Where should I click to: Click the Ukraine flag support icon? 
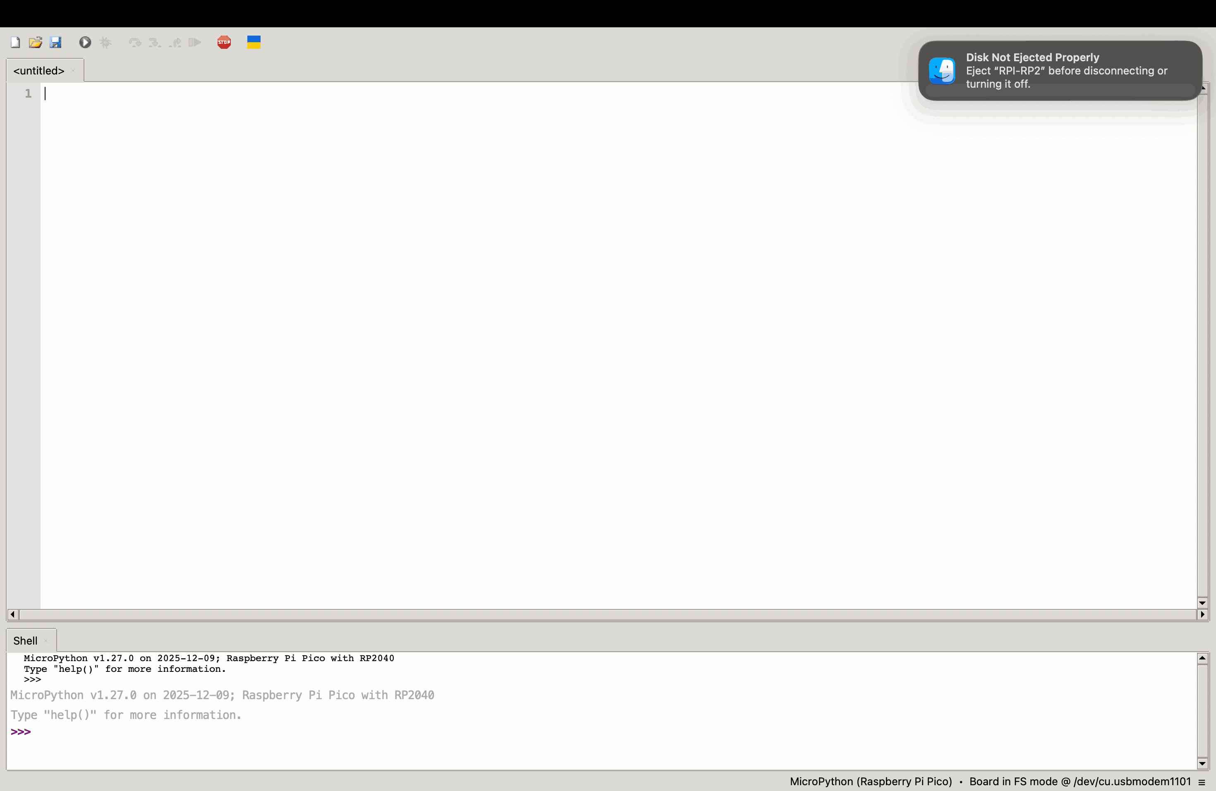click(x=254, y=43)
